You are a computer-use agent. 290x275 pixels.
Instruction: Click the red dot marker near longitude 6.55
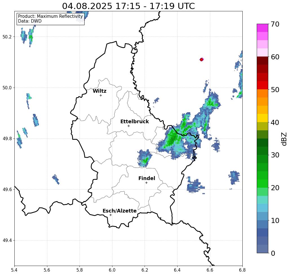point(202,60)
